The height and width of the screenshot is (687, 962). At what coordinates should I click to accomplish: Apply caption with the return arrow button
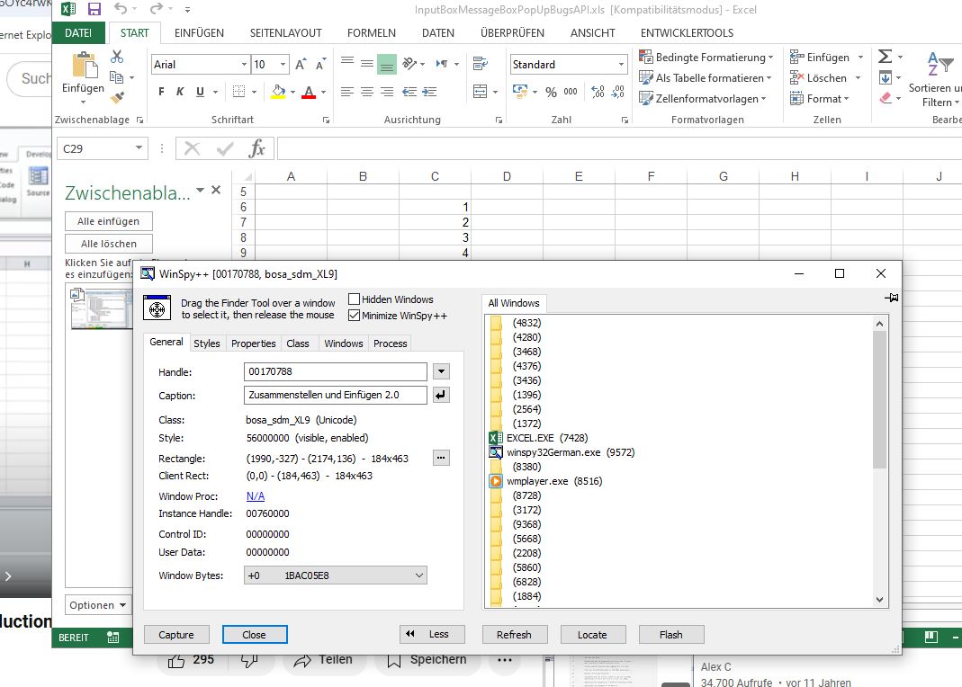(441, 396)
